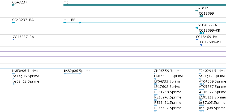Select the CG18469 gene label
The image size is (226, 112).
coord(203,8)
